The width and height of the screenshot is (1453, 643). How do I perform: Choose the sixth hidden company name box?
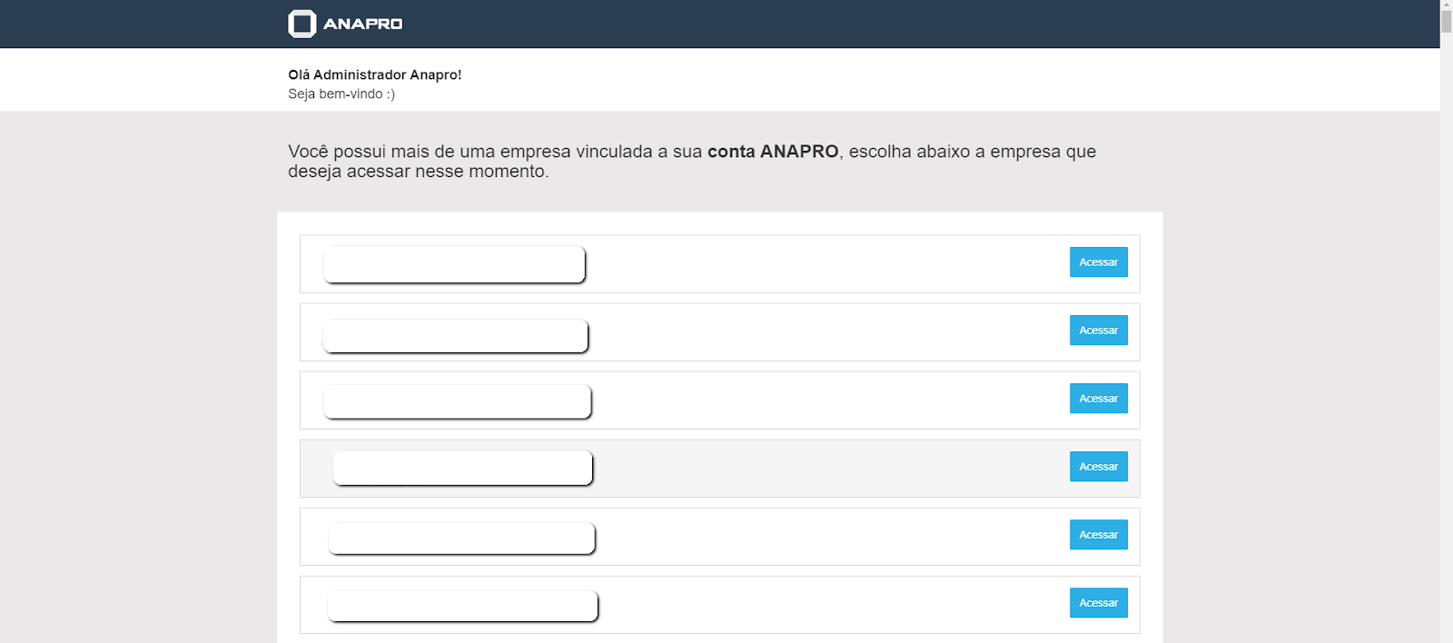point(462,606)
